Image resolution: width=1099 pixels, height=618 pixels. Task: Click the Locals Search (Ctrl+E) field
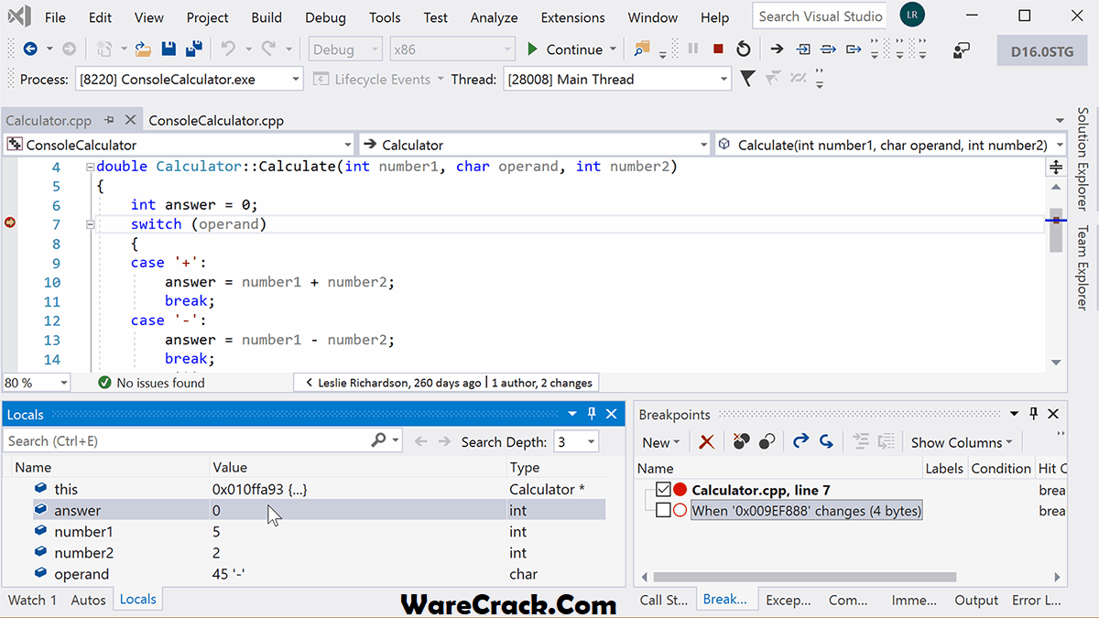point(186,441)
